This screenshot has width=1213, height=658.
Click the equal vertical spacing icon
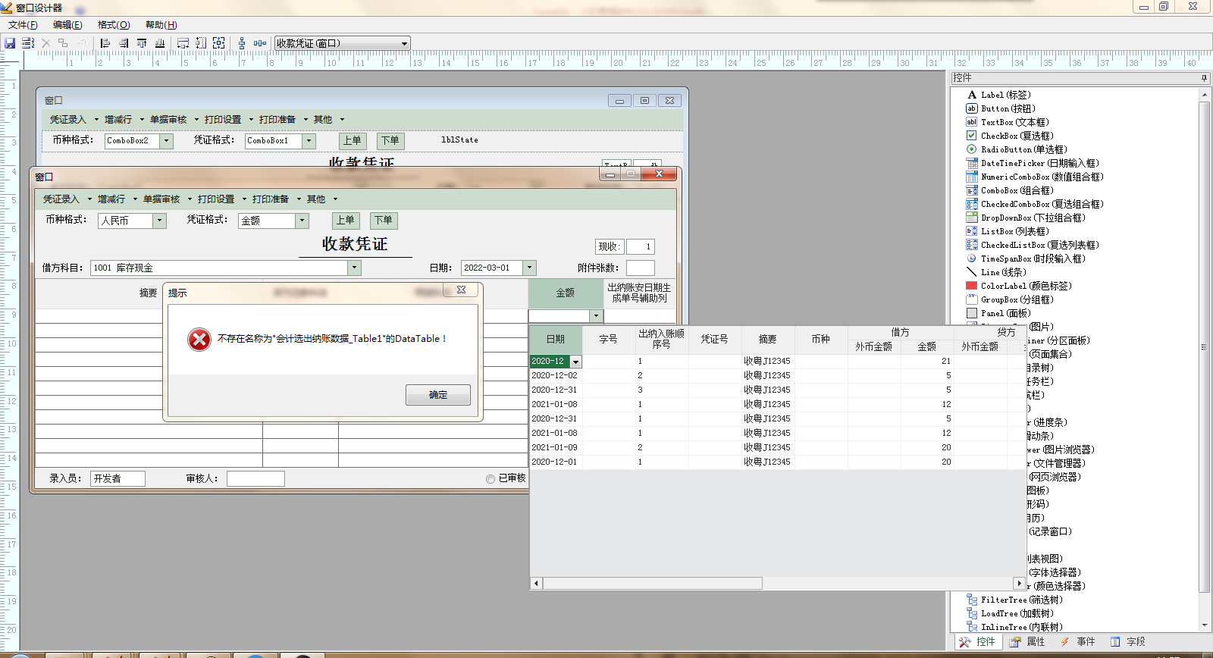(242, 43)
